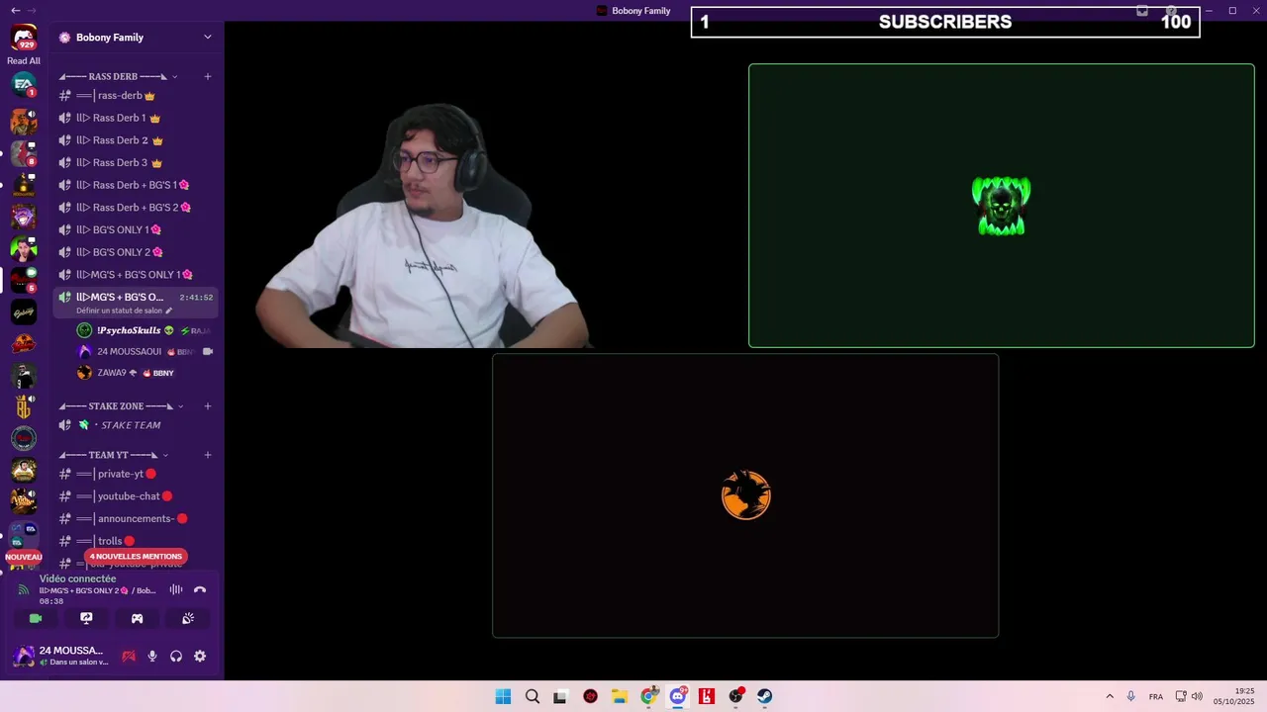The image size is (1267, 712).
Task: Open the gold BG logo server
Action: (24, 406)
